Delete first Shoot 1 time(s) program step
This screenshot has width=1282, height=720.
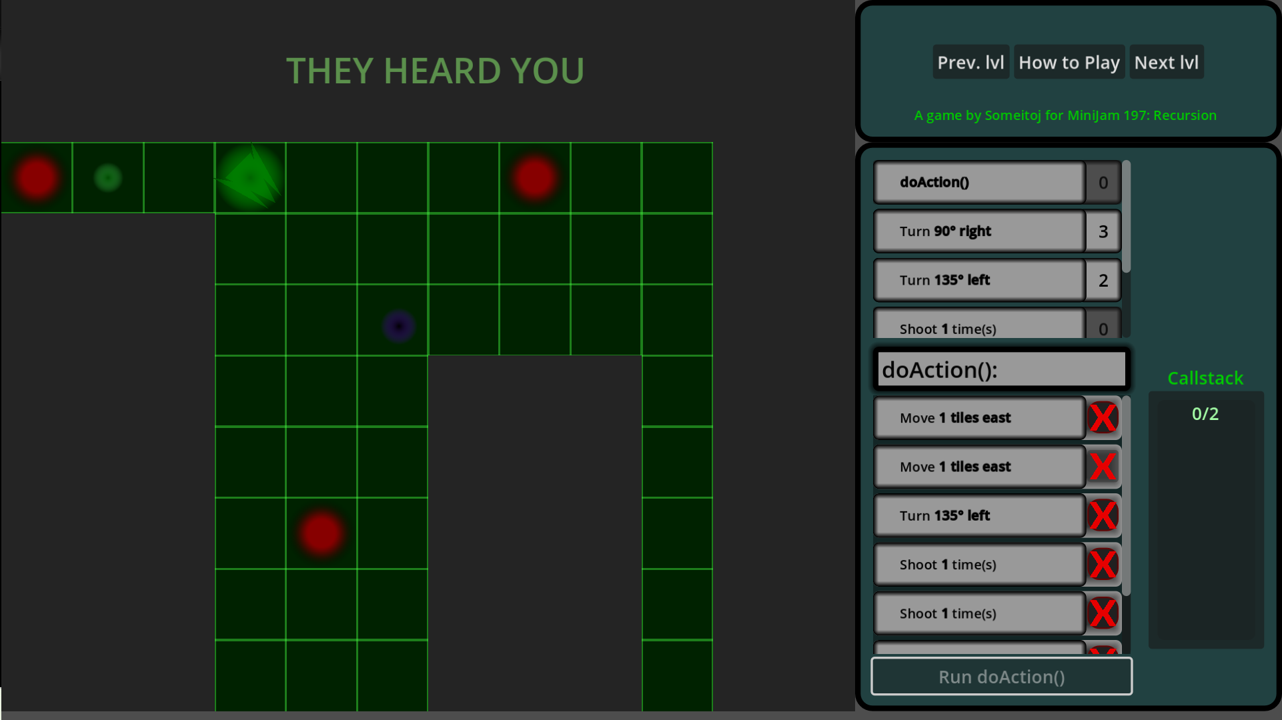coord(1103,565)
